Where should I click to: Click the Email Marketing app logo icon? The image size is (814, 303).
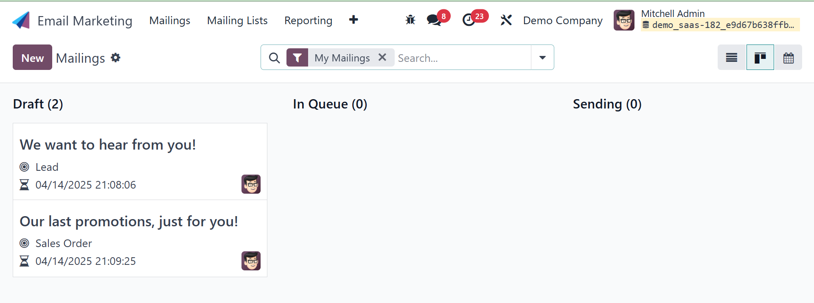click(x=21, y=20)
